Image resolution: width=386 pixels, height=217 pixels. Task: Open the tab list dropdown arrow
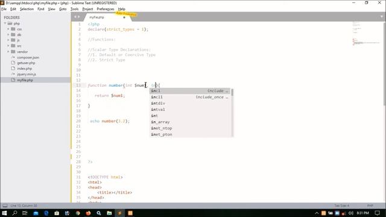[x=382, y=17]
